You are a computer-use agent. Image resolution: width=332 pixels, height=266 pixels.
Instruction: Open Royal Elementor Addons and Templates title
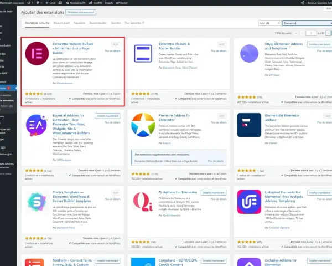click(284, 46)
